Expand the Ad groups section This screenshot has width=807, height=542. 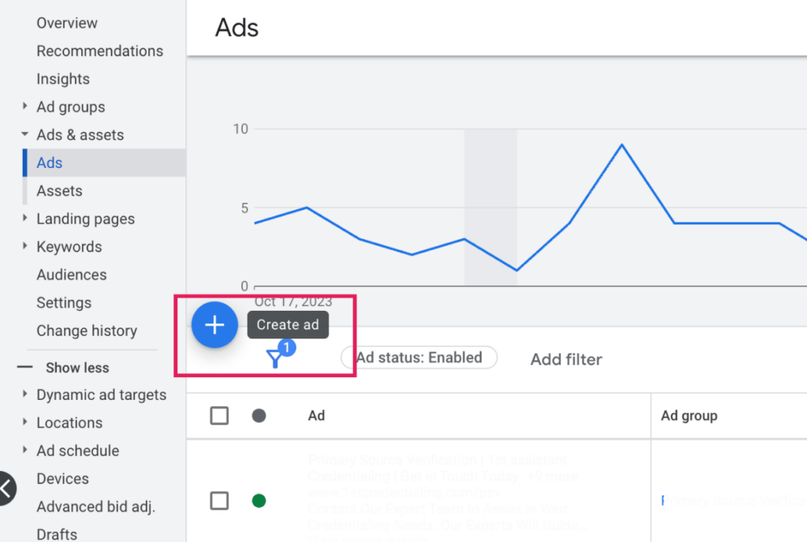tap(25, 107)
